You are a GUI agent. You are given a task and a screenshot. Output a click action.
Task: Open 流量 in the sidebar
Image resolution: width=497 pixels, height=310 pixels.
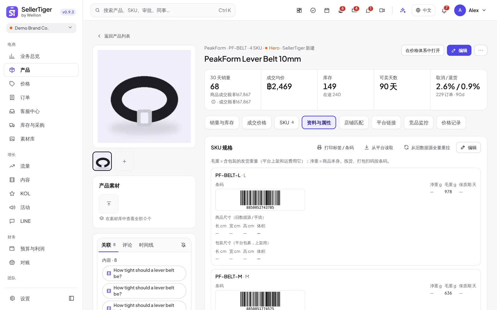[41, 166]
